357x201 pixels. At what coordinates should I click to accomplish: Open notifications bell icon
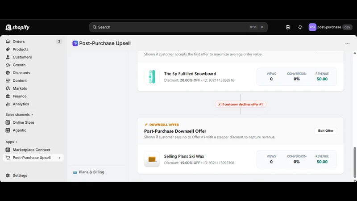click(x=300, y=27)
